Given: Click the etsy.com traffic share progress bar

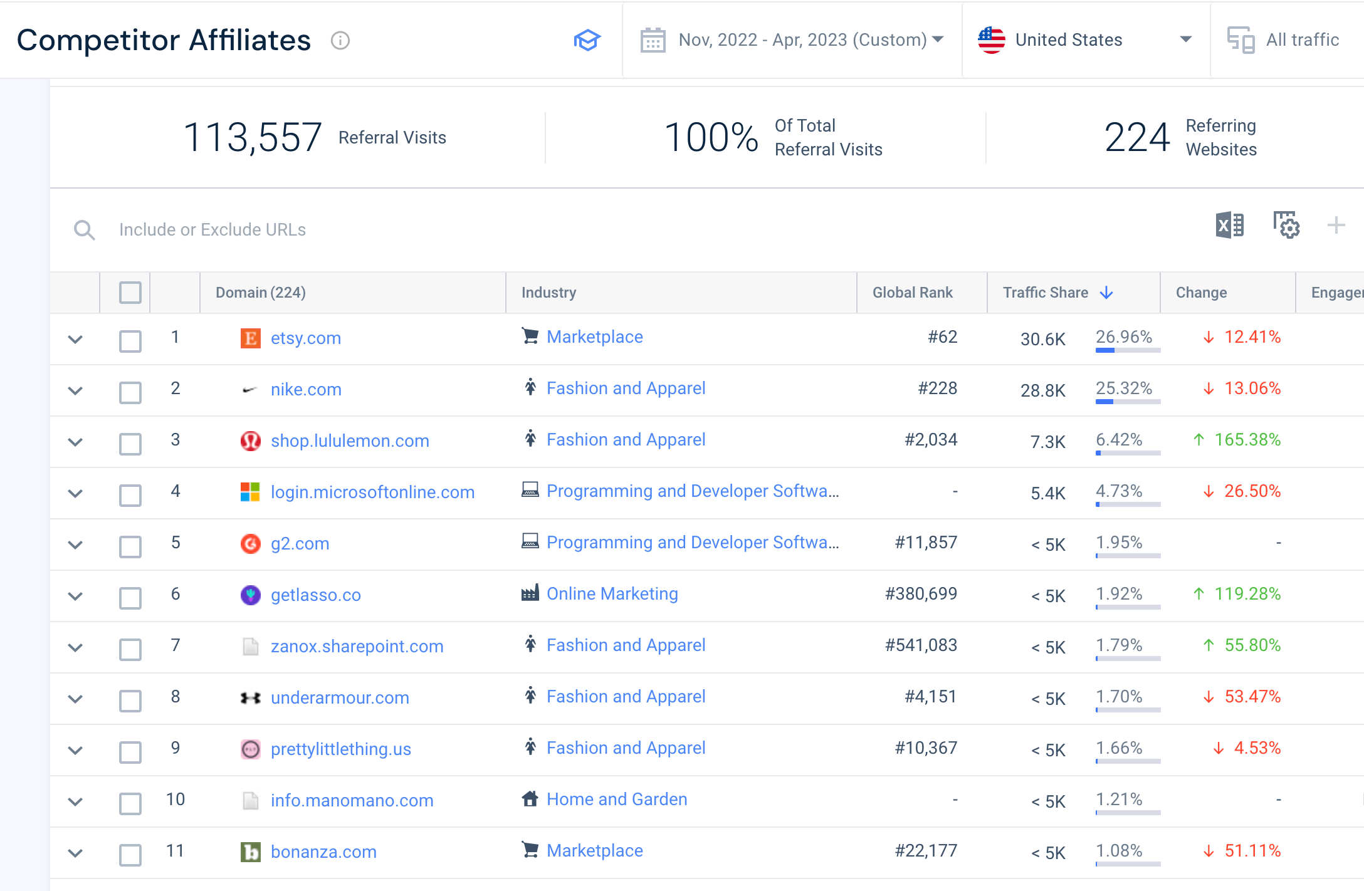Looking at the screenshot, I should (1128, 351).
